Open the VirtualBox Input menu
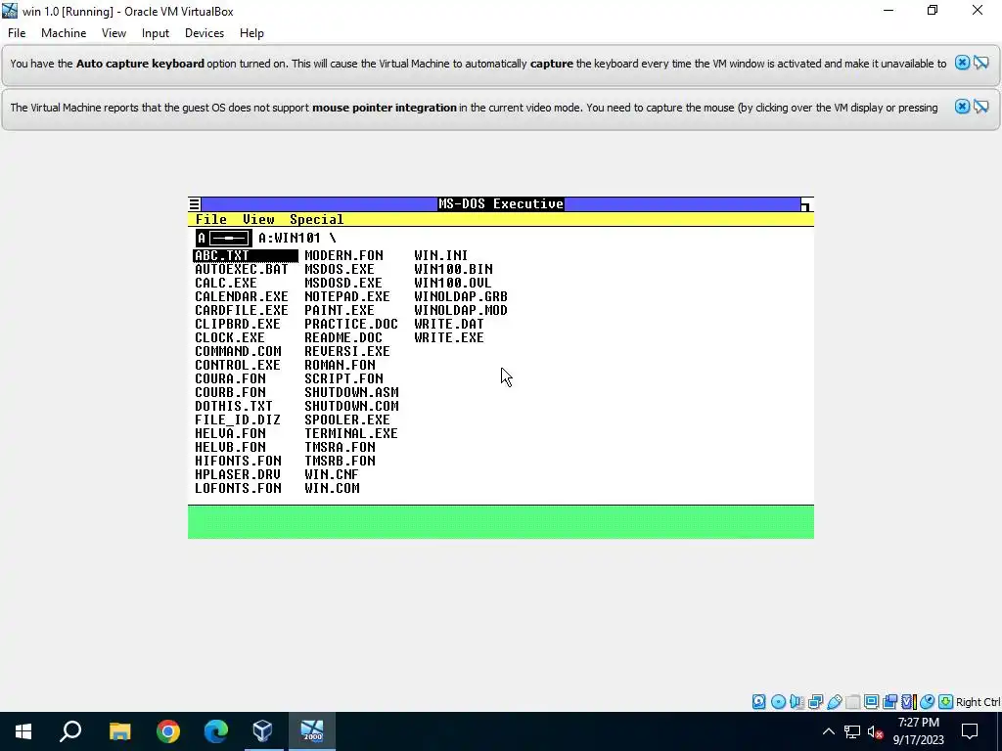 click(x=156, y=33)
